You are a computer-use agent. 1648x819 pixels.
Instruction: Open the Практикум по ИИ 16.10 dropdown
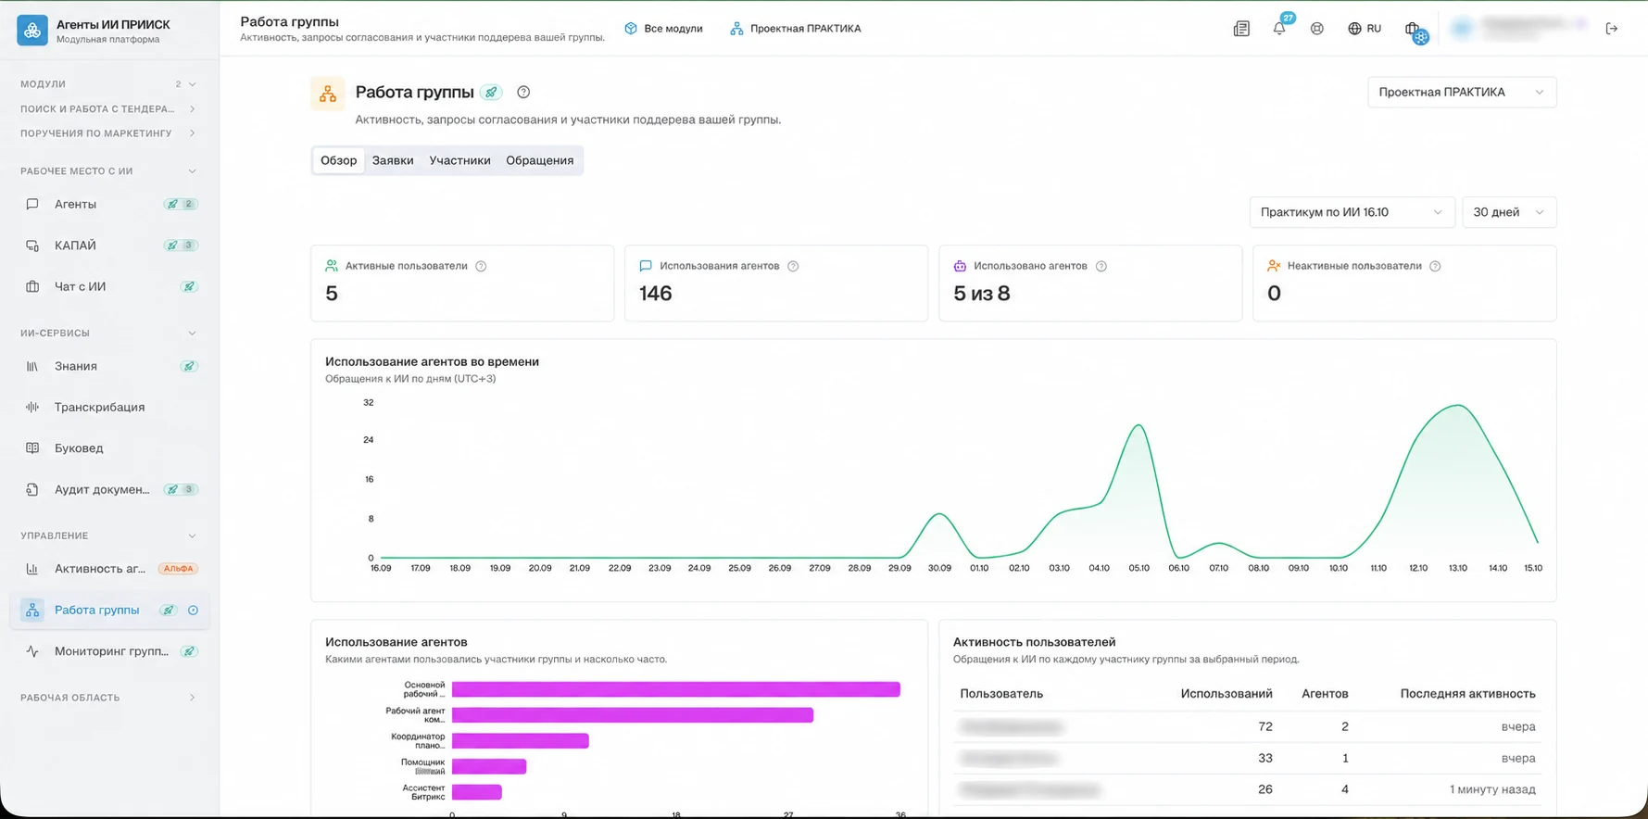(x=1352, y=212)
